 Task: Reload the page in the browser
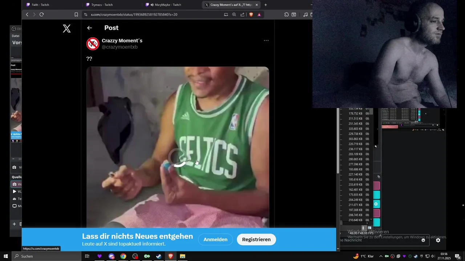41,14
